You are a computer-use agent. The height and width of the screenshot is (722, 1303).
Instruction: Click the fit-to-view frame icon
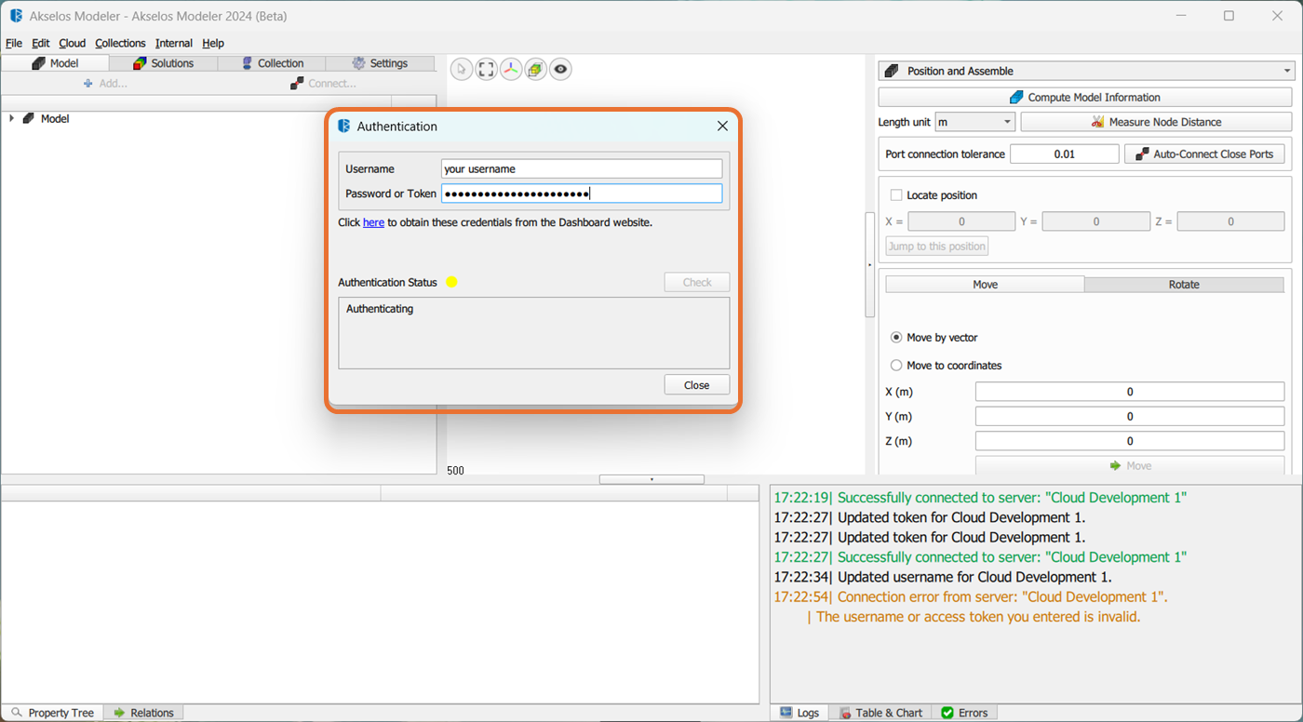[486, 69]
